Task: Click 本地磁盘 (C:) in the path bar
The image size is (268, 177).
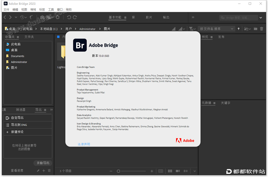Action: (49, 29)
